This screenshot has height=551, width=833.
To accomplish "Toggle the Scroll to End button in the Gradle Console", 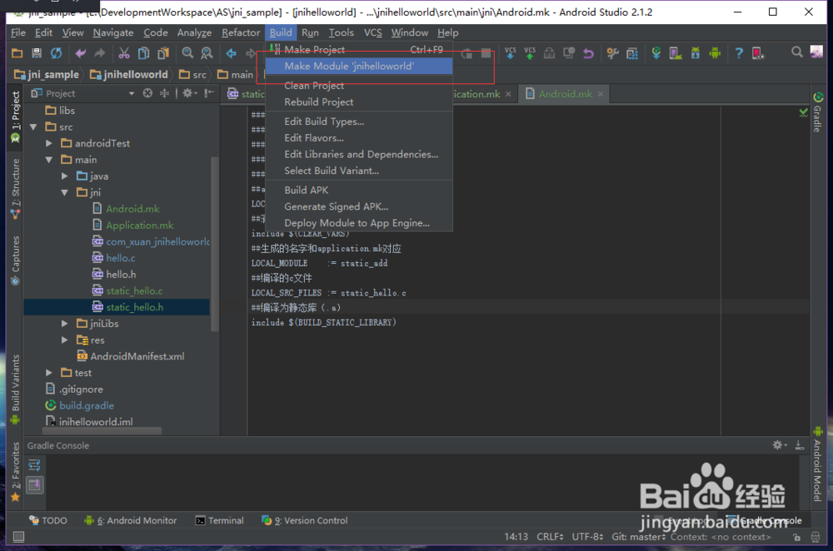I will click(34, 484).
